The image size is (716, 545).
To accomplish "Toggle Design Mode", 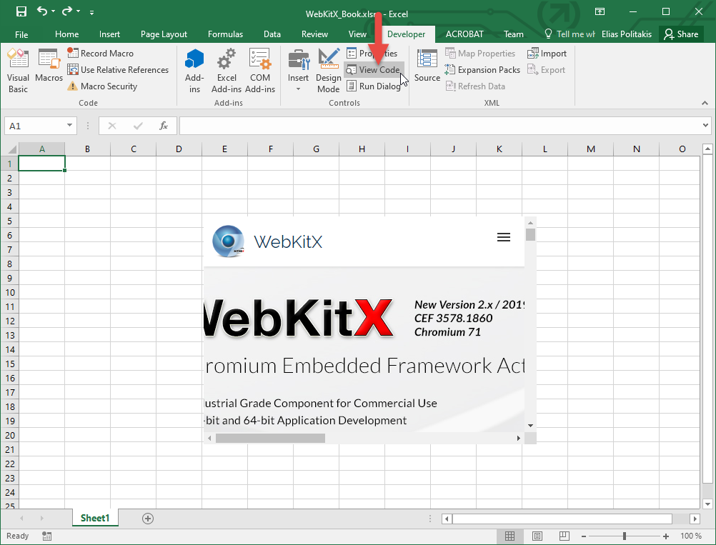I will pyautogui.click(x=328, y=71).
